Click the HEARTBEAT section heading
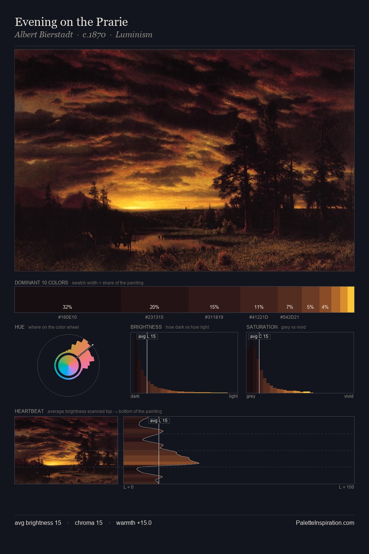 pos(29,411)
